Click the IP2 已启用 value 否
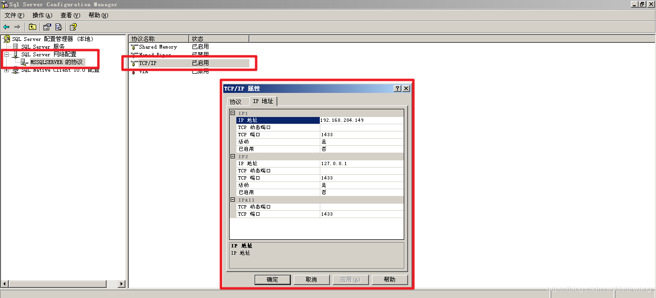Image resolution: width=656 pixels, height=298 pixels. pos(362,193)
